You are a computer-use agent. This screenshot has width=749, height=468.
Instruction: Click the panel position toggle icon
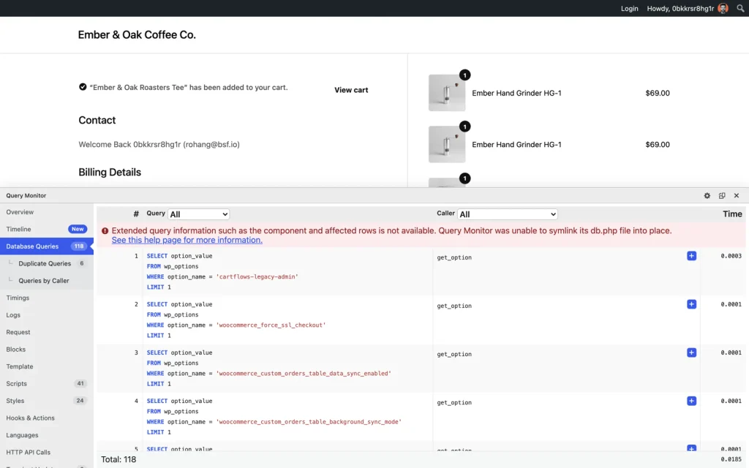pos(722,196)
